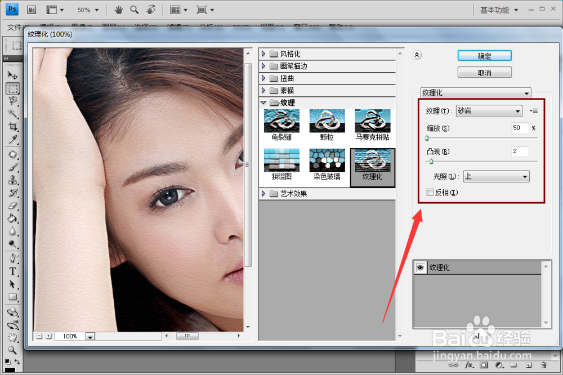Screen dimensions: 563x375
Task: Open the Arrange Documents dropdown
Action: pos(179,10)
